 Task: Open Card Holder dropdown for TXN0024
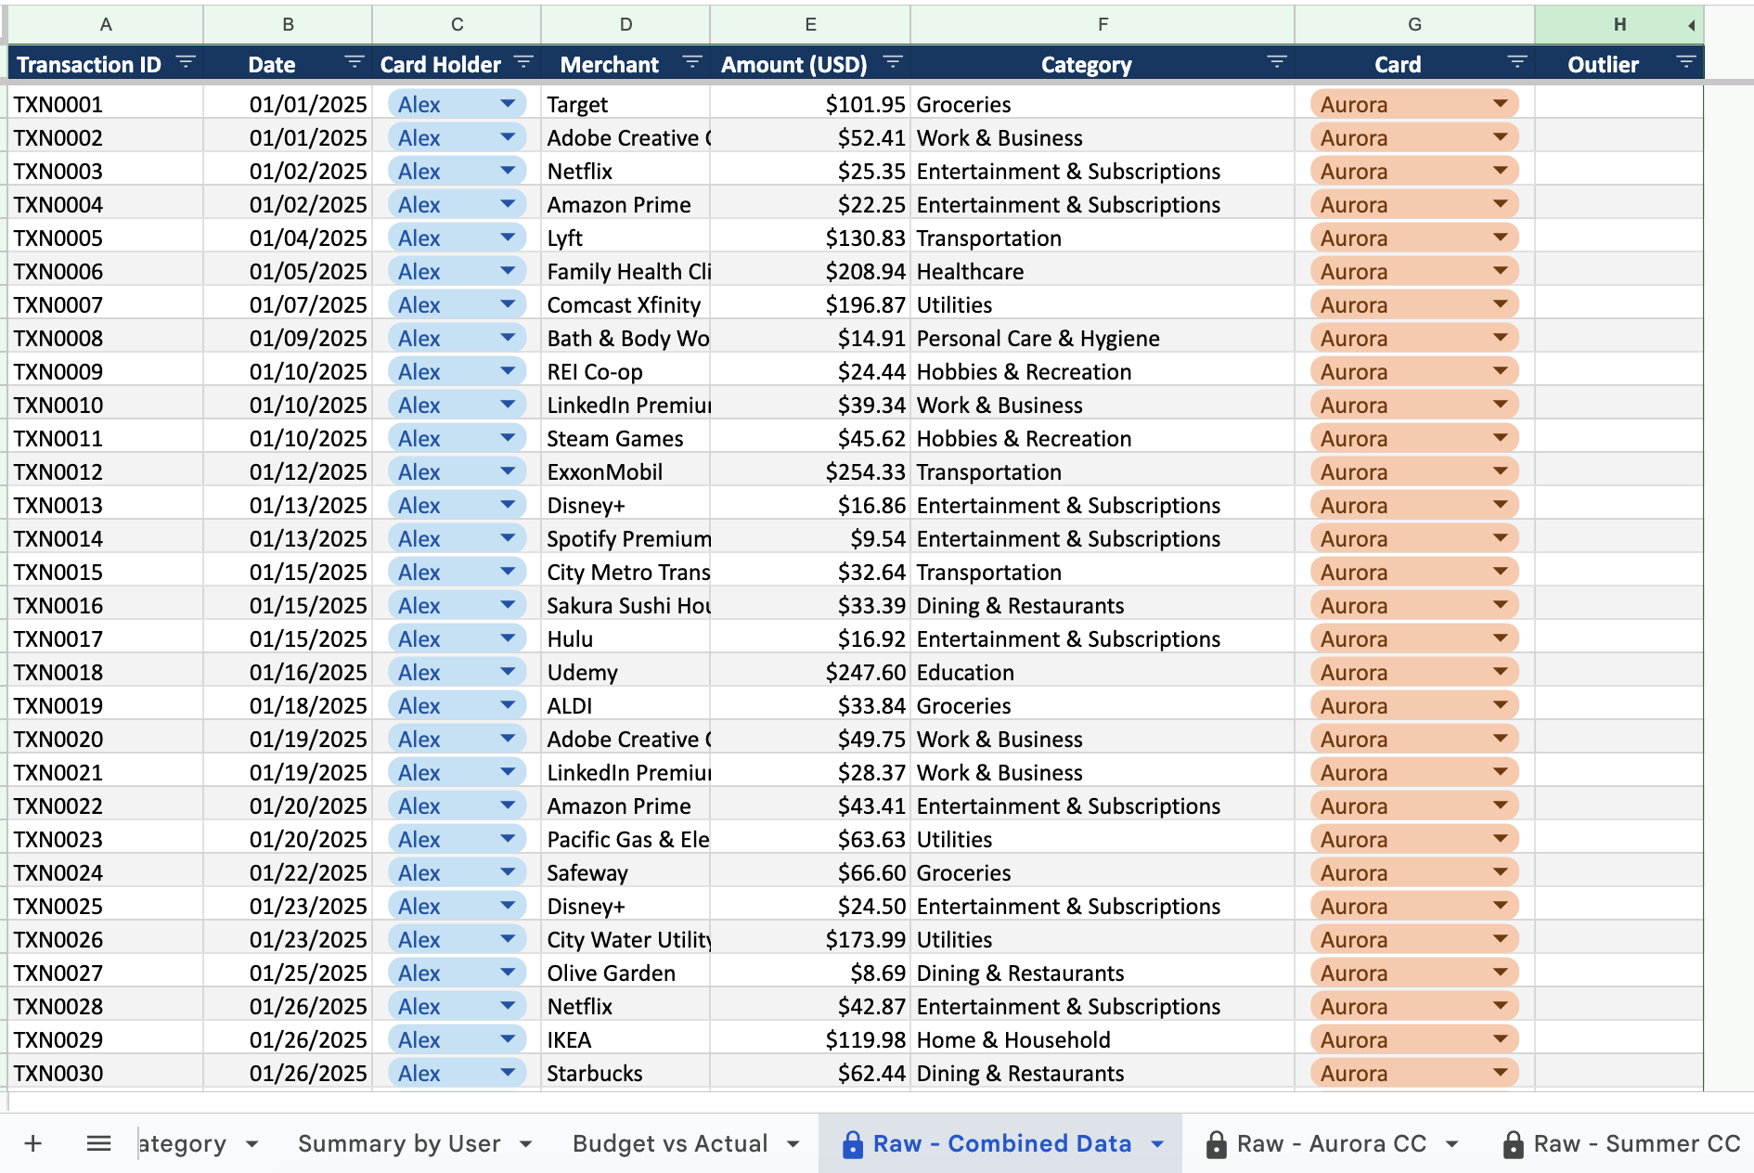[508, 872]
